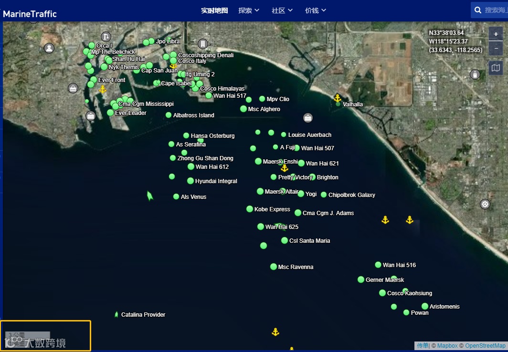Select the Ever Leader vessel dot
508x352 pixels.
click(110, 113)
